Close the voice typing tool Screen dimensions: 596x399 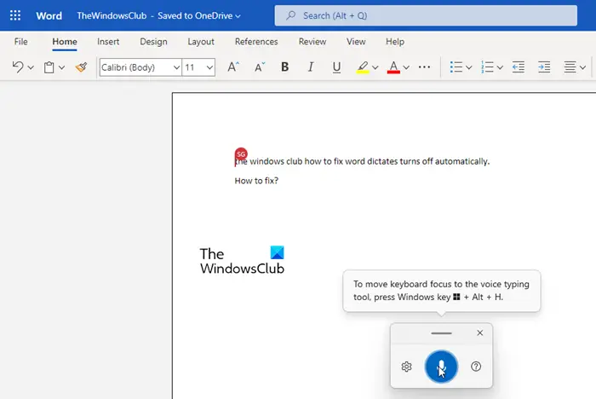480,332
